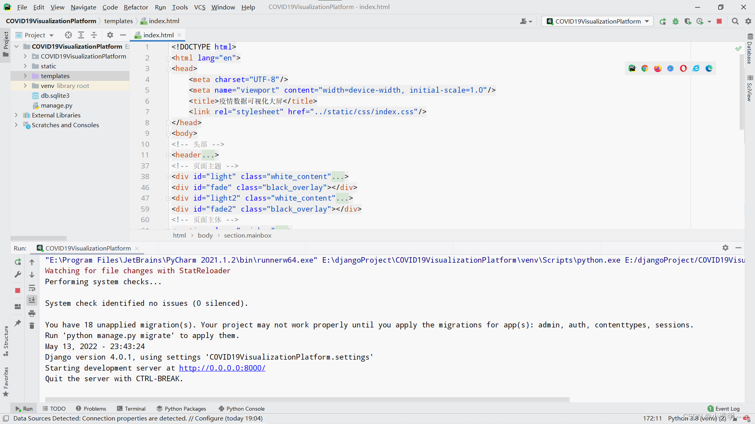This screenshot has width=755, height=424.
Task: Expand the static folder
Action: click(x=25, y=66)
